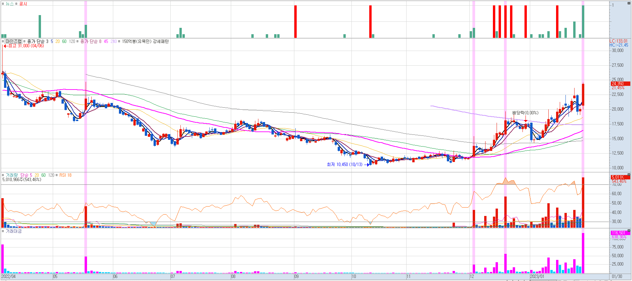632x281 pixels.
Task: Click the 12 month label on date axis
Action: (x=472, y=277)
